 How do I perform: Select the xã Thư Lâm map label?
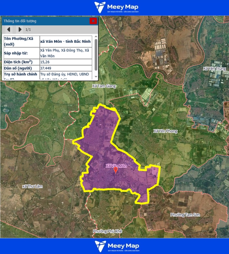(x=32, y=186)
